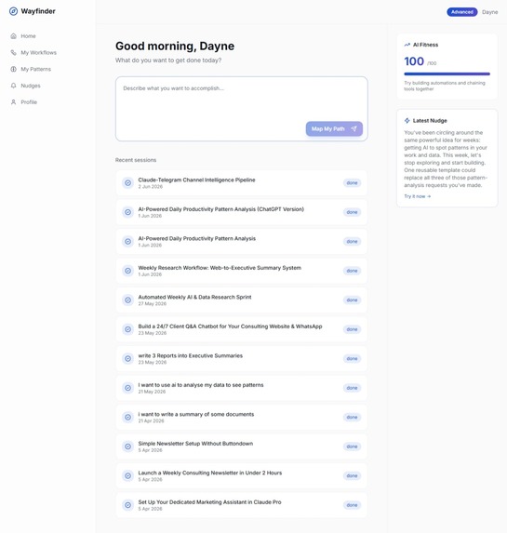Viewport: 507px width, 533px height.
Task: Click the Advanced badge in header
Action: 461,12
